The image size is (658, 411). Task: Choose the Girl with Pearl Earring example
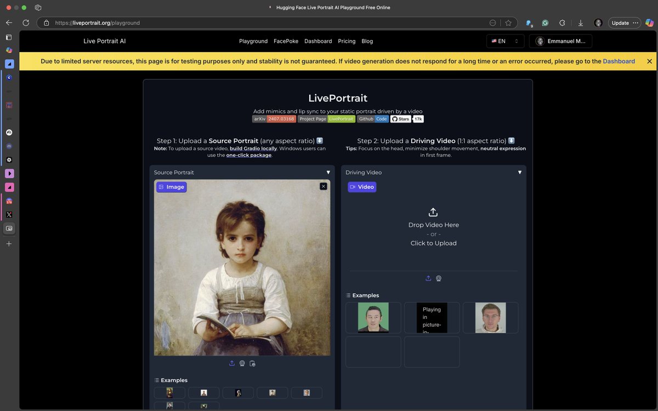[x=238, y=392]
